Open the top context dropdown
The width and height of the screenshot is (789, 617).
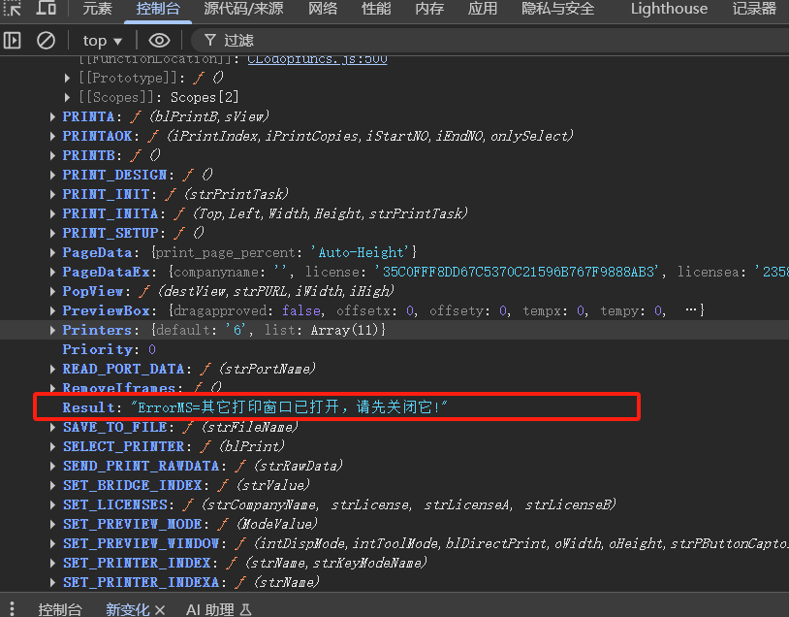(102, 41)
